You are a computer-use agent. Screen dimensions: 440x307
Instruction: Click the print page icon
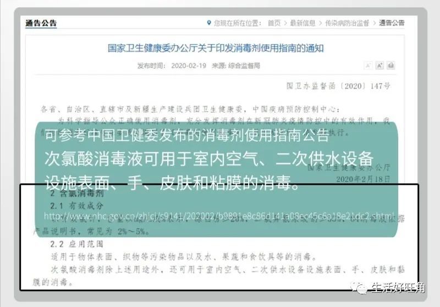(x=391, y=65)
